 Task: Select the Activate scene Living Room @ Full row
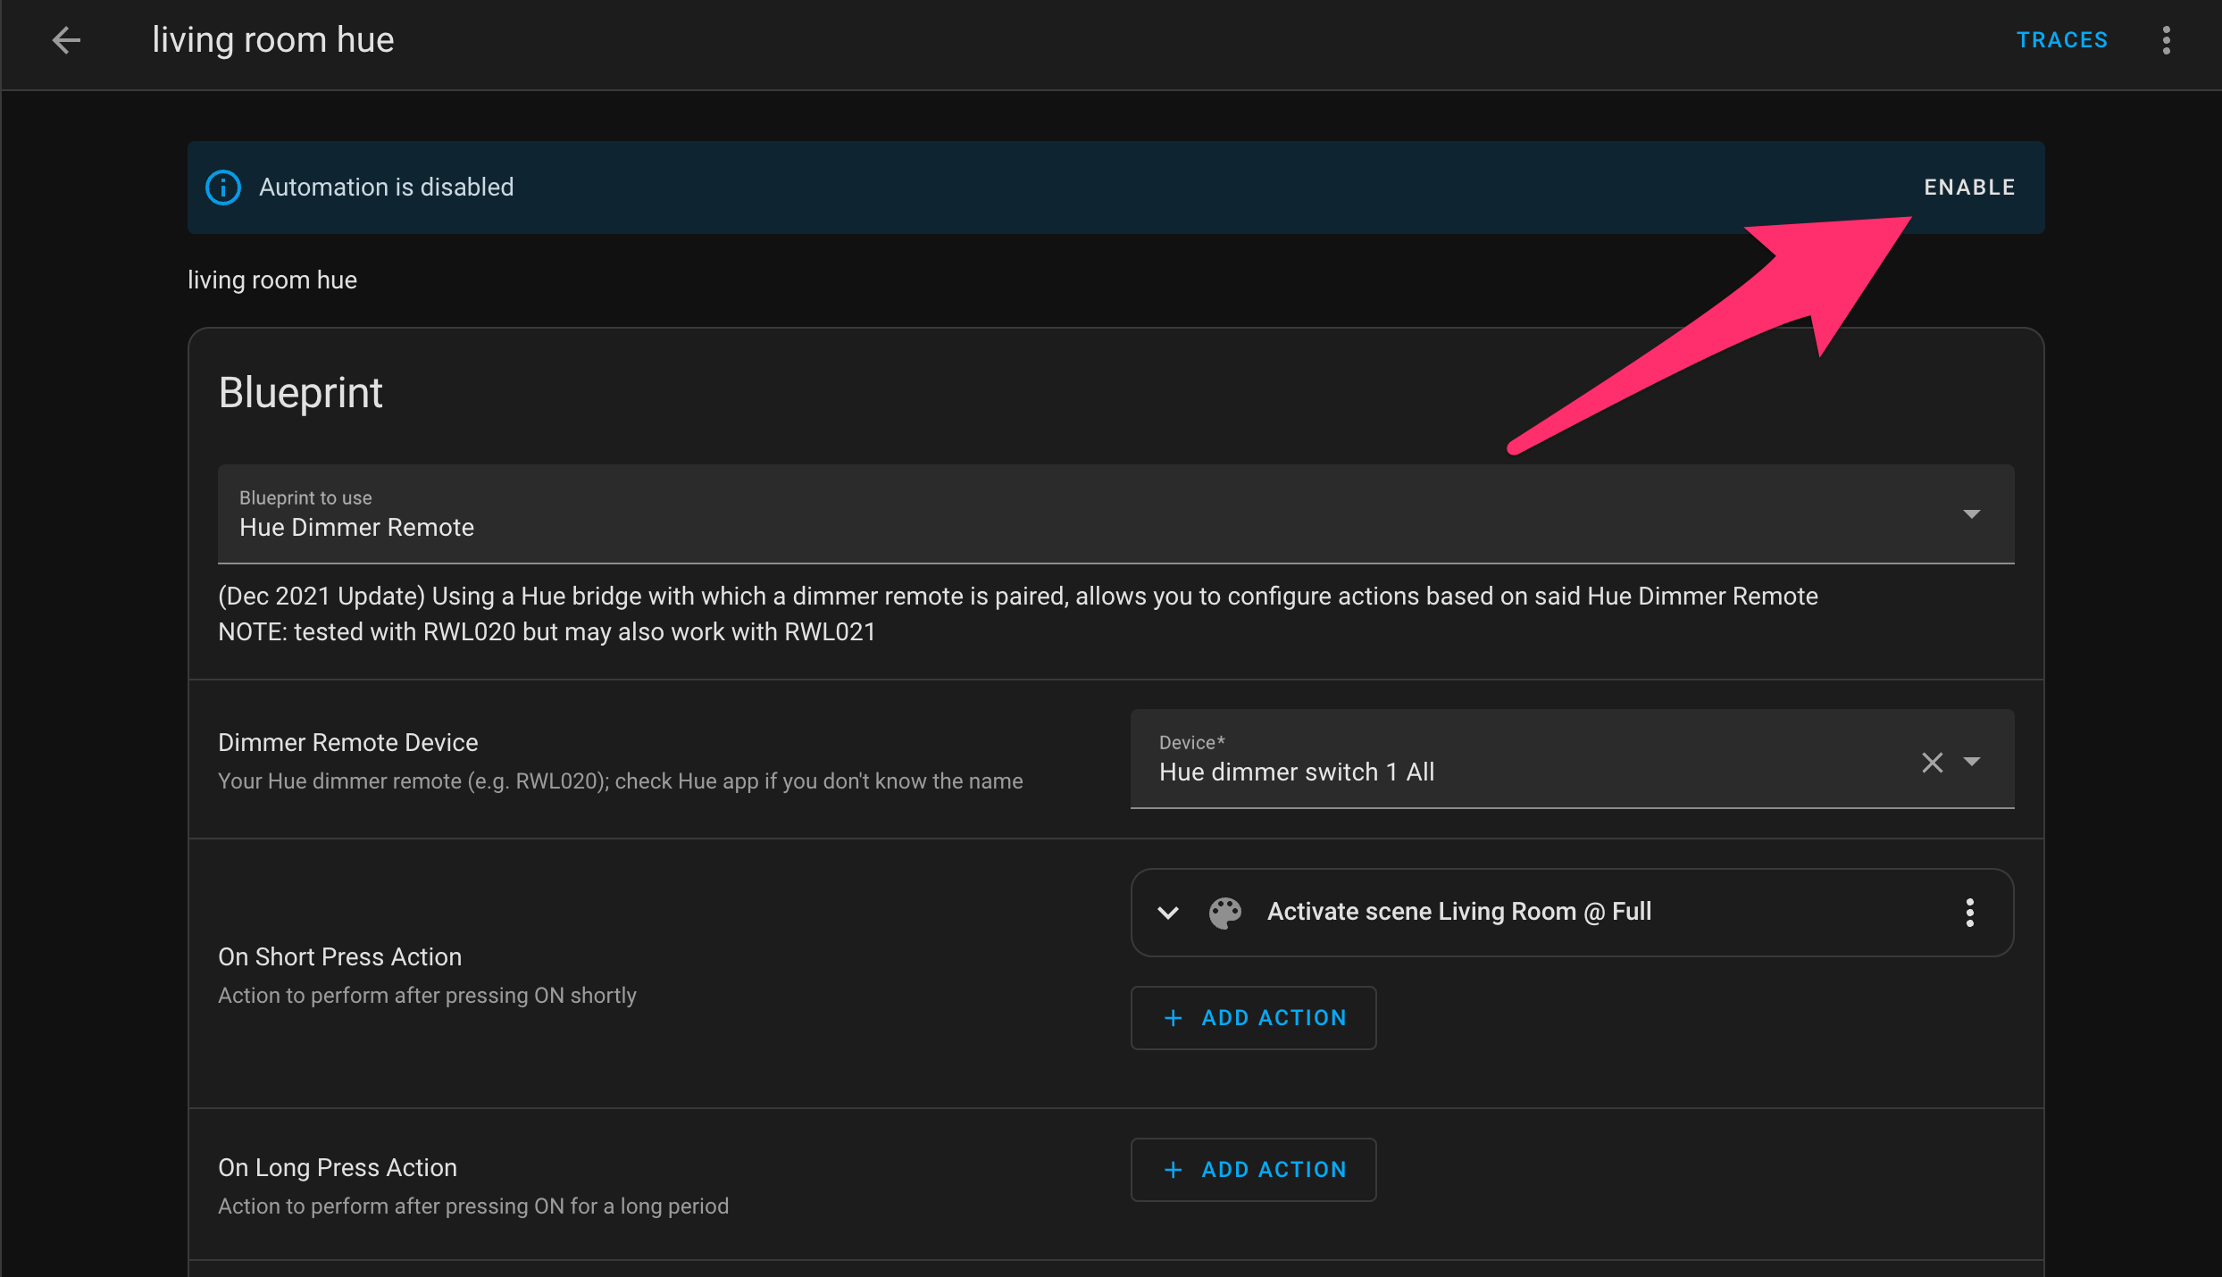tap(1458, 912)
